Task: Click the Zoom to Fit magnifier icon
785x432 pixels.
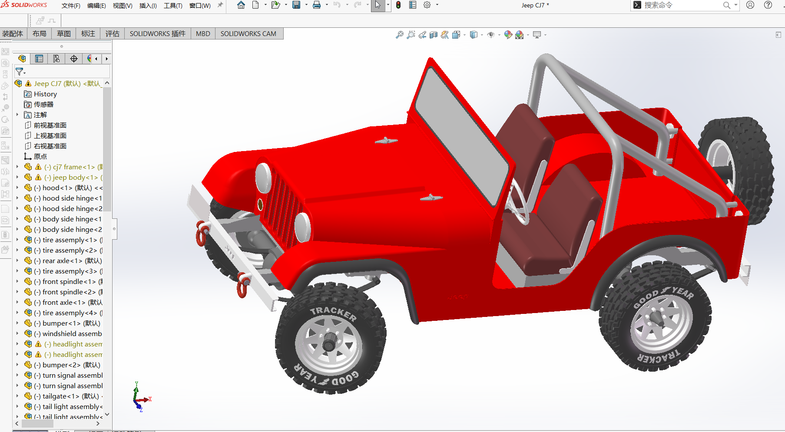Action: tap(399, 35)
